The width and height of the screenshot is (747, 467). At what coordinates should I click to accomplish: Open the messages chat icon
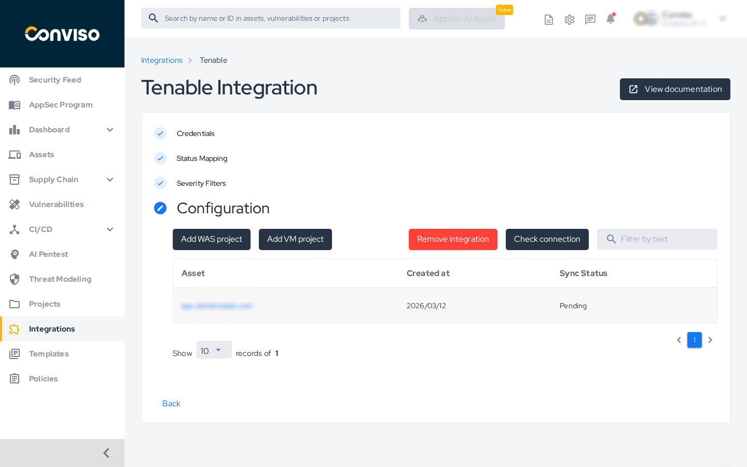tap(590, 20)
